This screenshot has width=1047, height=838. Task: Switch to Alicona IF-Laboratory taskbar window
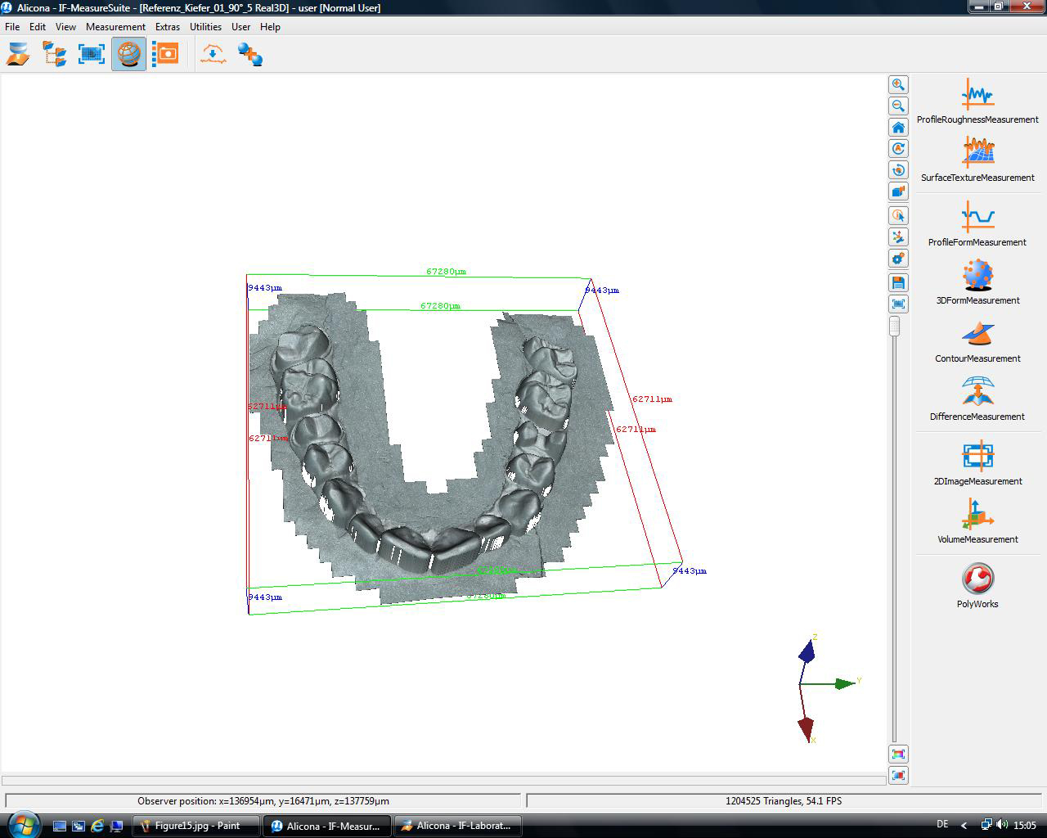click(458, 826)
